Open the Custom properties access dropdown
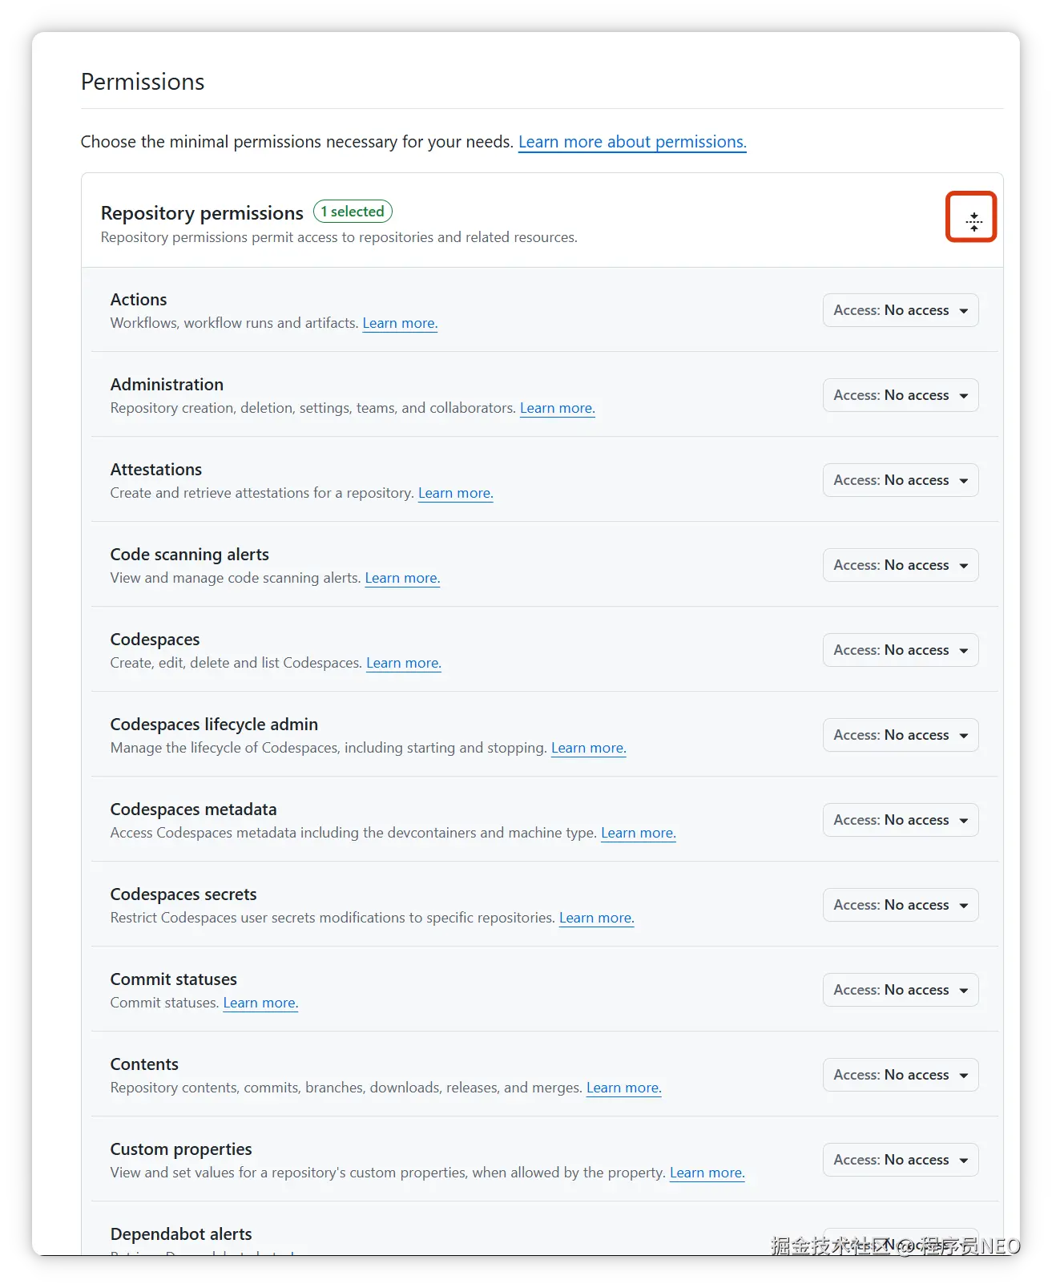Screen dimensions: 1052x1288 900,1160
